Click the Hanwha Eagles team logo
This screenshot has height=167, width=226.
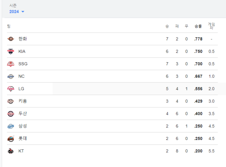[11, 39]
